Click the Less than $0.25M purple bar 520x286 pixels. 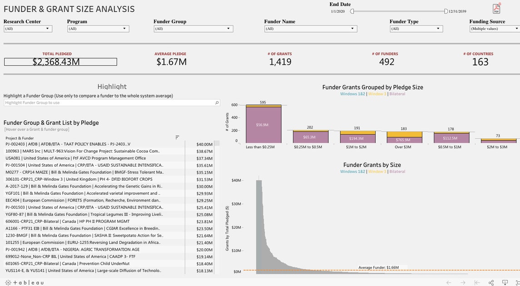click(x=263, y=125)
